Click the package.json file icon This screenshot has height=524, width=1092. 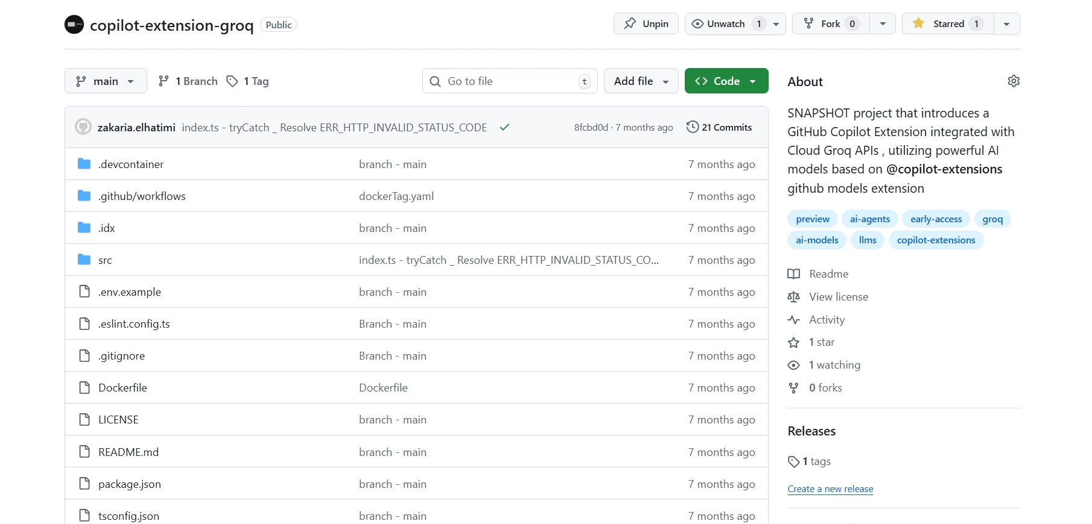(84, 484)
